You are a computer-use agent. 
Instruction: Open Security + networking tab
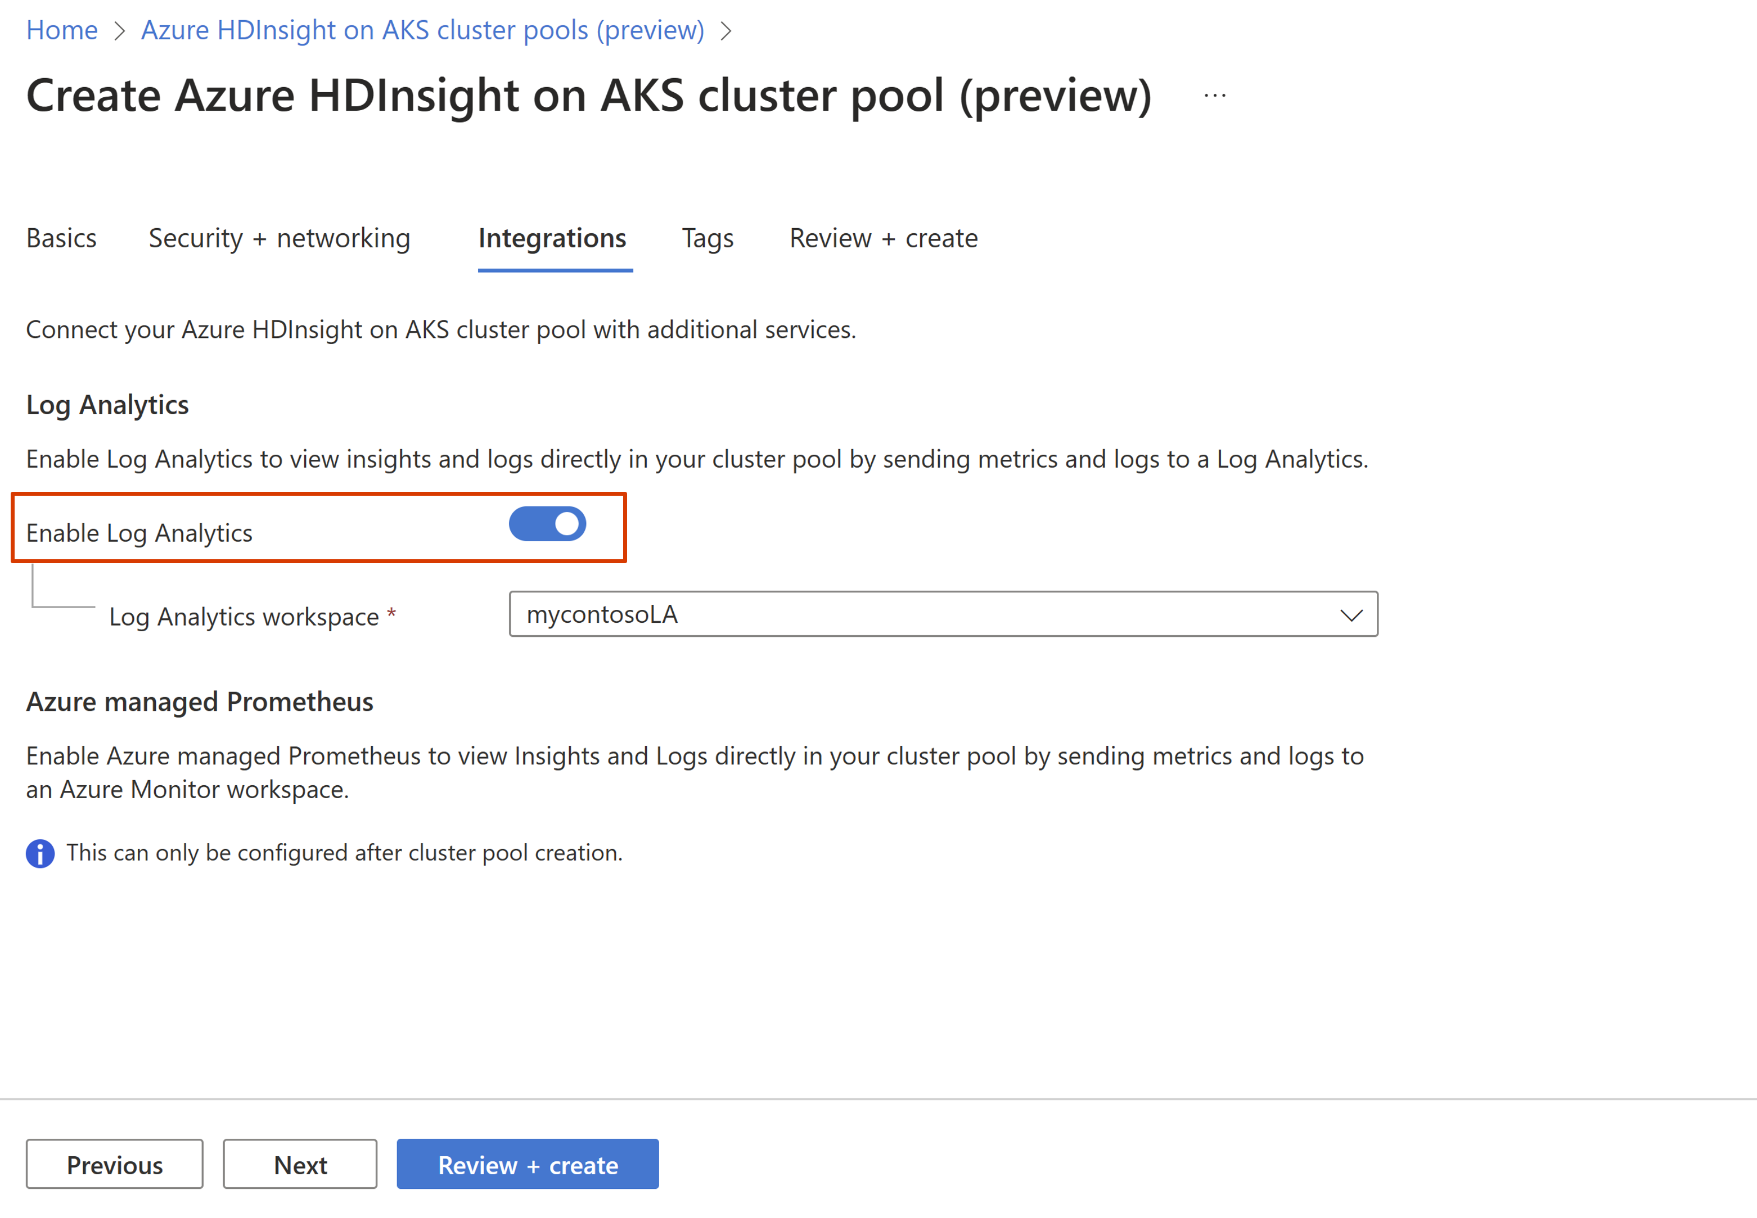[x=279, y=239]
